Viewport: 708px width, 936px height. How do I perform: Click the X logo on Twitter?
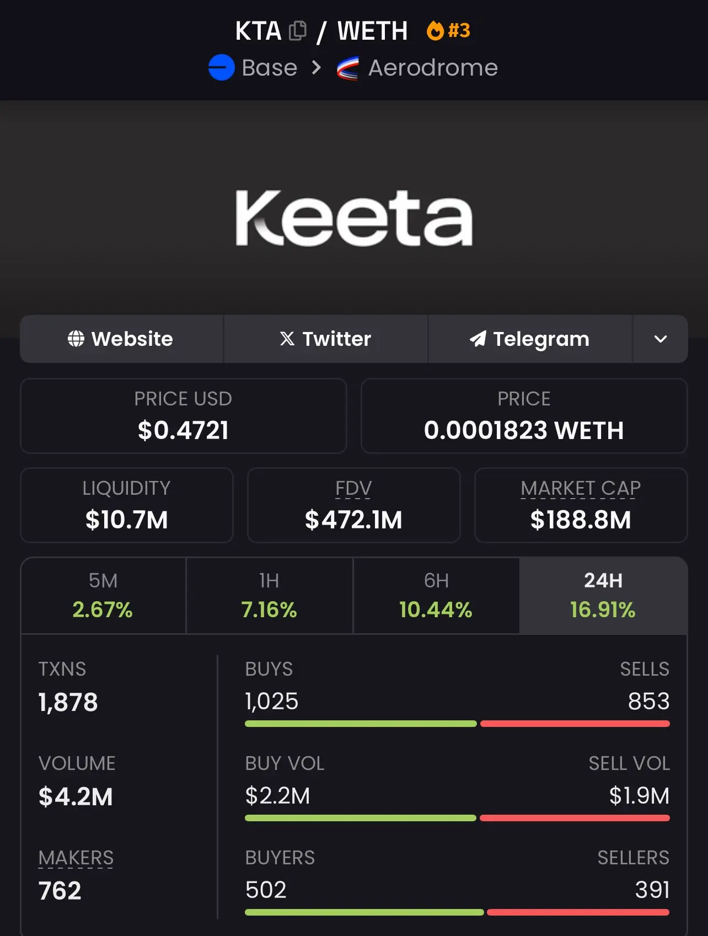(287, 339)
